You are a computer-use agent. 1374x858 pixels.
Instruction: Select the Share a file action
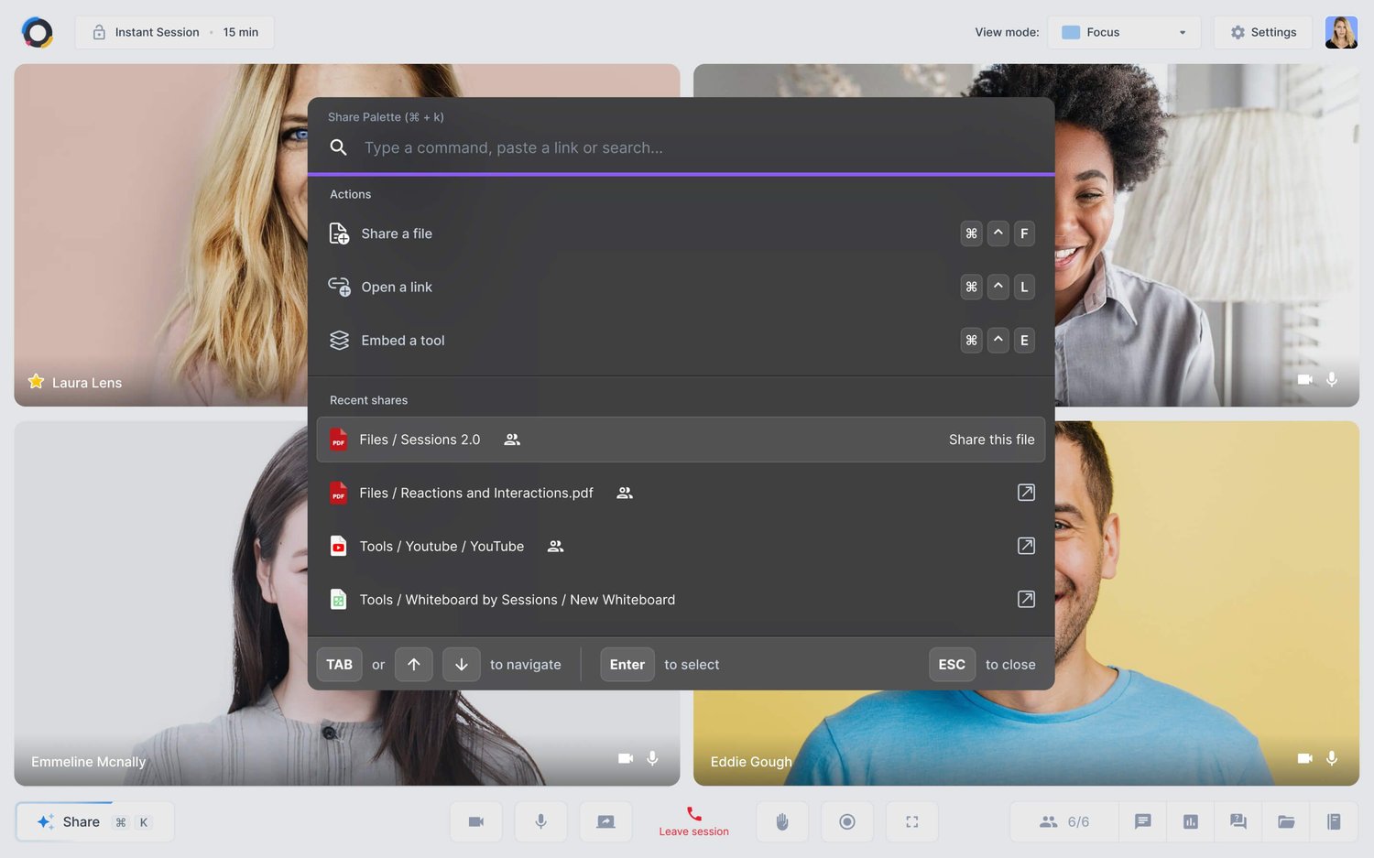click(681, 234)
